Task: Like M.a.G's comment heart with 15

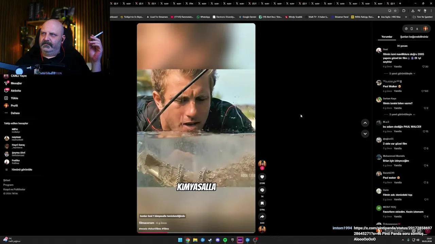Action: [x=424, y=131]
